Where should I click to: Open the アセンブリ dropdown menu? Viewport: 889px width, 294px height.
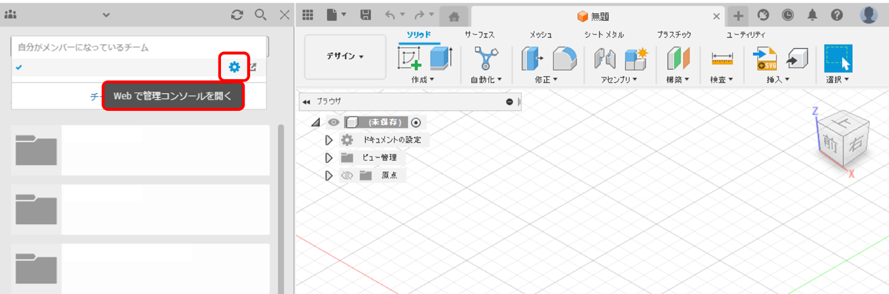click(619, 80)
